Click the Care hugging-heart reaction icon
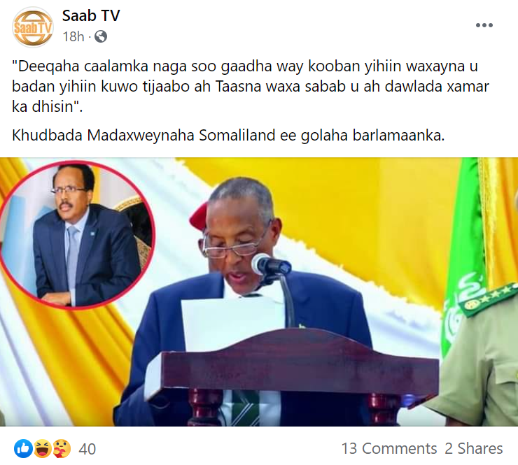 point(62,448)
